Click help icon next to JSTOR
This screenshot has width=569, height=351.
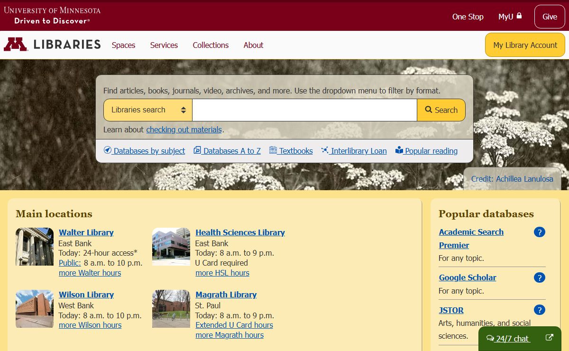[x=540, y=310]
